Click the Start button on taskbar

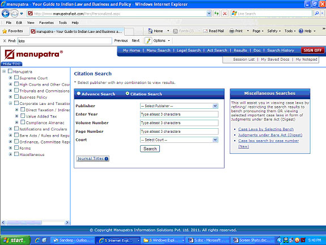click(15, 240)
